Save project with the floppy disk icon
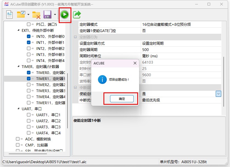 pos(47,15)
